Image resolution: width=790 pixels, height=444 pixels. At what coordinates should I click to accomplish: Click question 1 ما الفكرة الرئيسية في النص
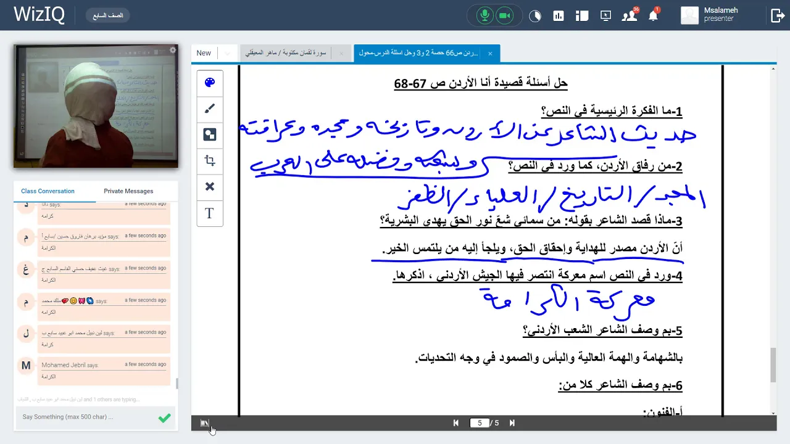point(612,111)
